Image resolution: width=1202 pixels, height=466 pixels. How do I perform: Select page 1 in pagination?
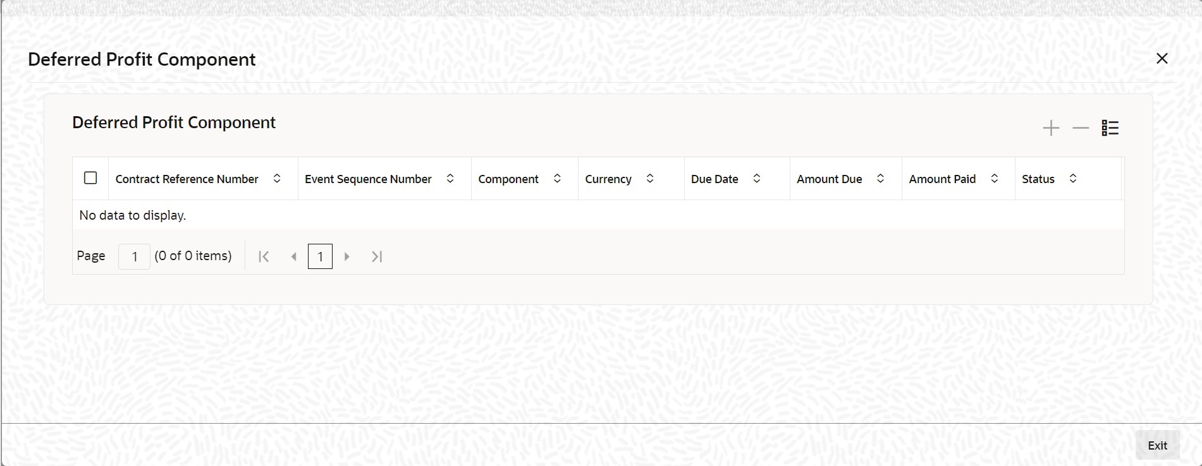[320, 256]
